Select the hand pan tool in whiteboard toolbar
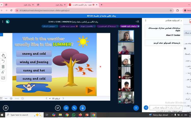Viewport: 191px width, 122px height. point(3,55)
